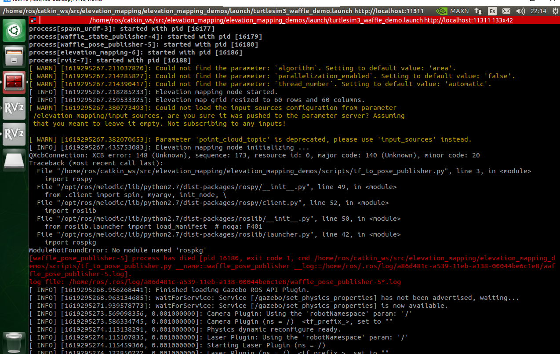Click warning about `thread_number` parameter
The height and width of the screenshot is (354, 560).
pos(260,84)
